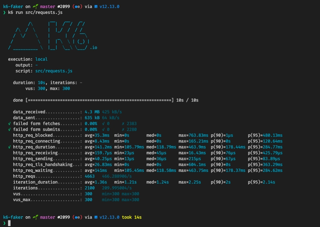Click the '10s / 10s' progress label
Viewport: 320px width, 227px height.
point(187,100)
